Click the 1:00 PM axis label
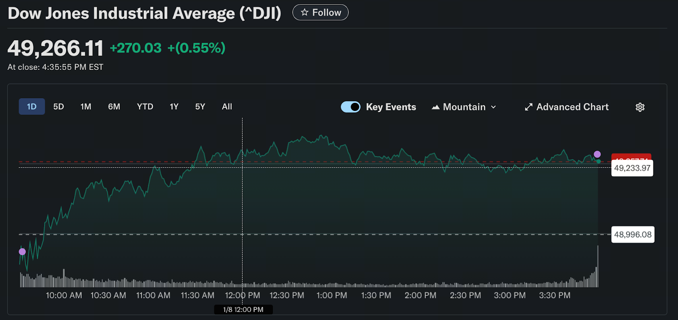 pyautogui.click(x=332, y=295)
